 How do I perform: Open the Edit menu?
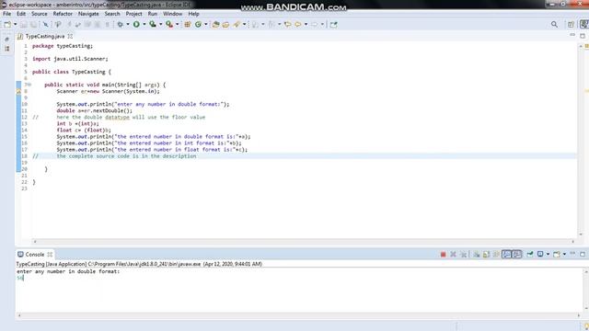[x=21, y=14]
